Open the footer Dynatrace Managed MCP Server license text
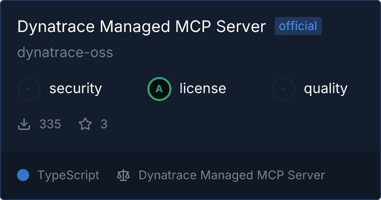The image size is (381, 200). click(232, 175)
